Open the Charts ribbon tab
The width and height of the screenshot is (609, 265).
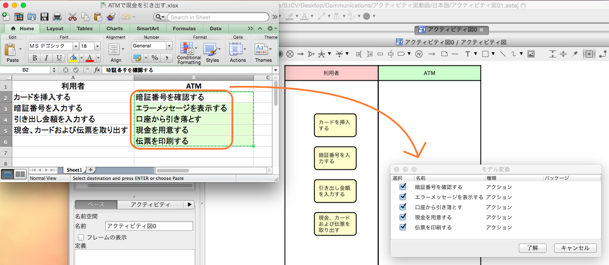point(114,29)
